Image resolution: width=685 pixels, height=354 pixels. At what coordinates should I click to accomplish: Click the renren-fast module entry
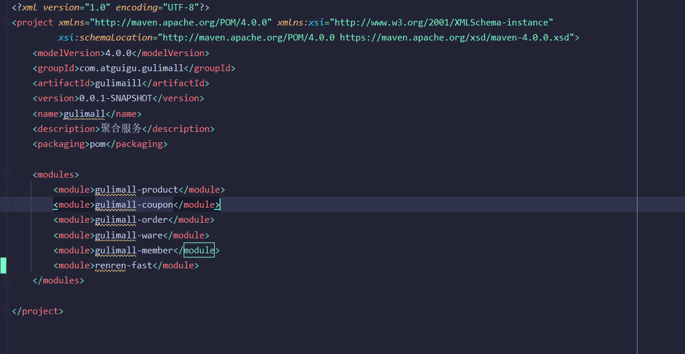point(126,265)
